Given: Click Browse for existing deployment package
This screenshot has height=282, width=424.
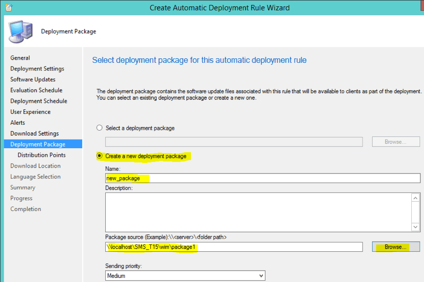Looking at the screenshot, I should (396, 142).
